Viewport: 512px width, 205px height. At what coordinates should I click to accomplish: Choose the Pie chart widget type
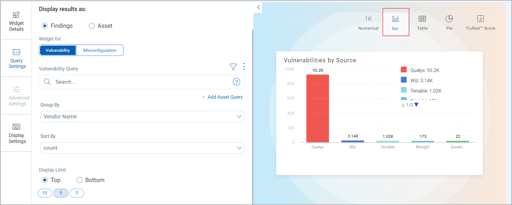(449, 22)
